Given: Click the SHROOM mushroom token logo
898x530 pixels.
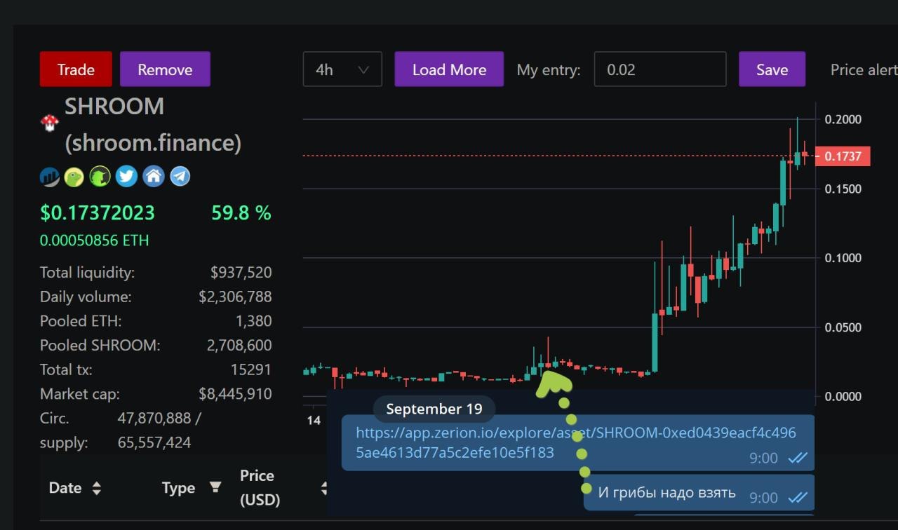Looking at the screenshot, I should [49, 123].
